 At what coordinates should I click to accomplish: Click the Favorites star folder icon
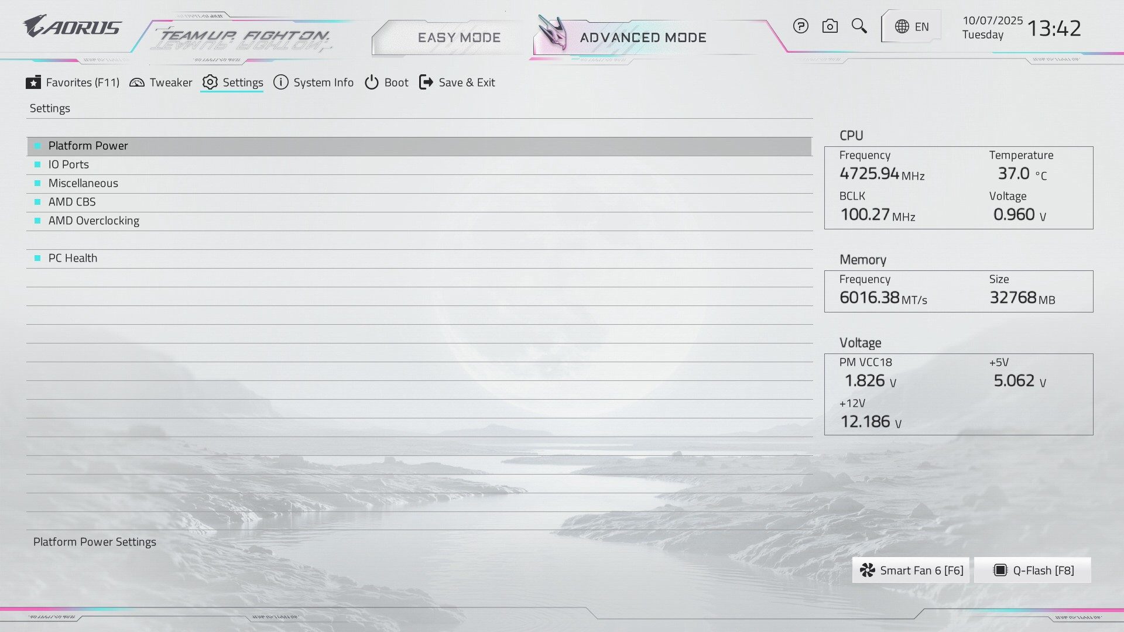pos(33,83)
